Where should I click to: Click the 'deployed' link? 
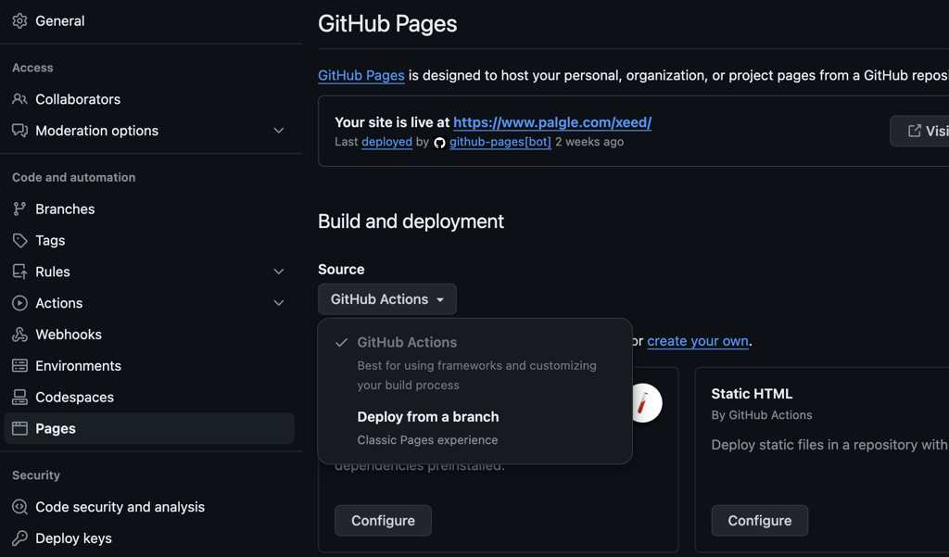click(x=386, y=142)
